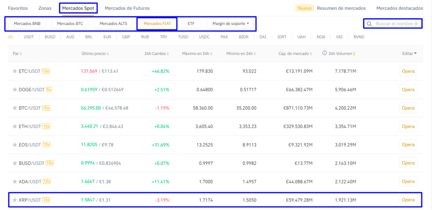Expand the Margin de soporte dropdown
This screenshot has height=210, width=432.
(x=231, y=24)
